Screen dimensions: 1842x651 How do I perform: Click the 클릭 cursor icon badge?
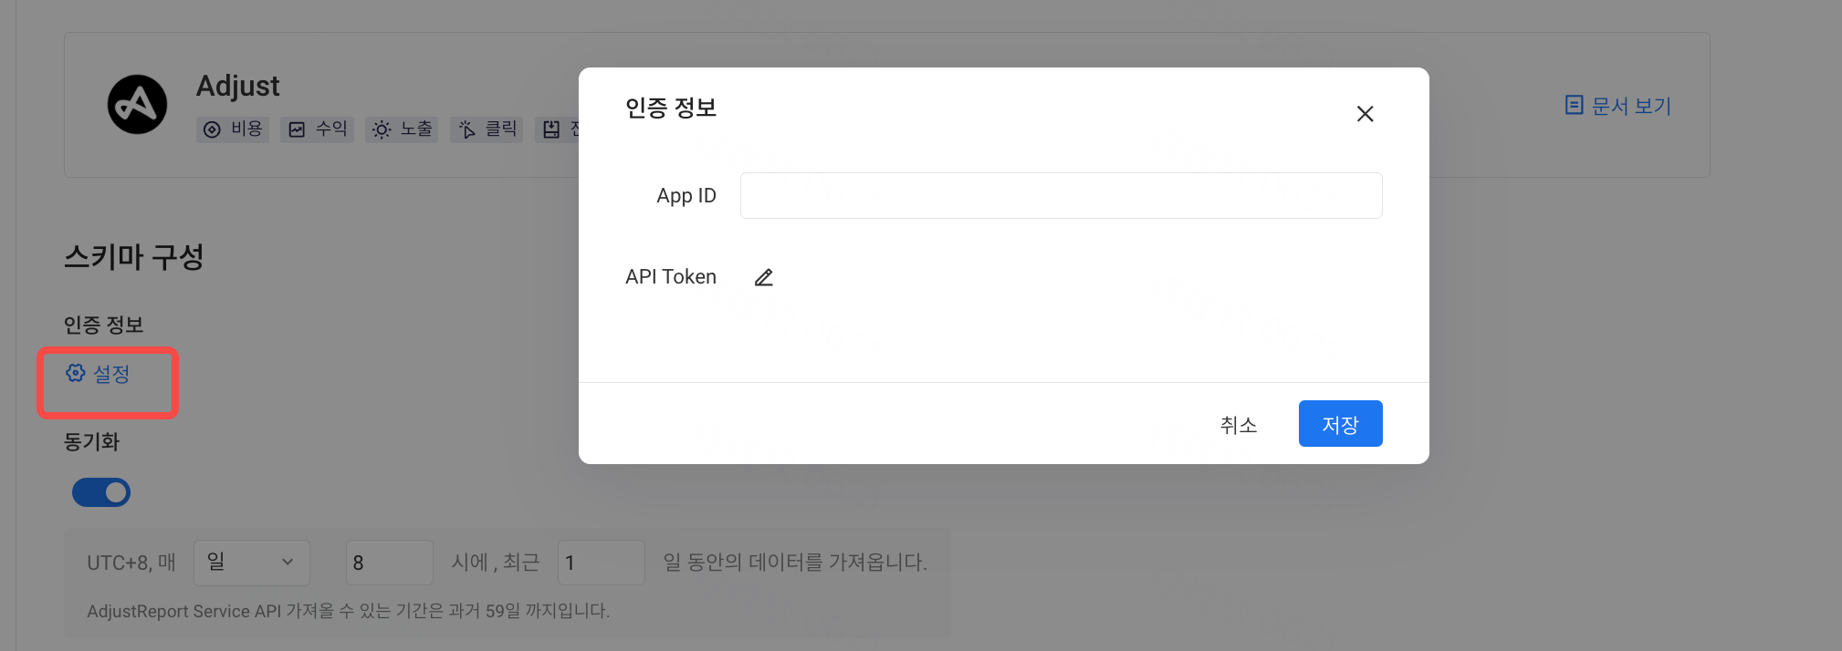[x=466, y=129]
